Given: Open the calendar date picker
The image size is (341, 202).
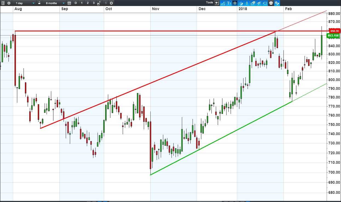Looking at the screenshot, I should (x=69, y=3).
